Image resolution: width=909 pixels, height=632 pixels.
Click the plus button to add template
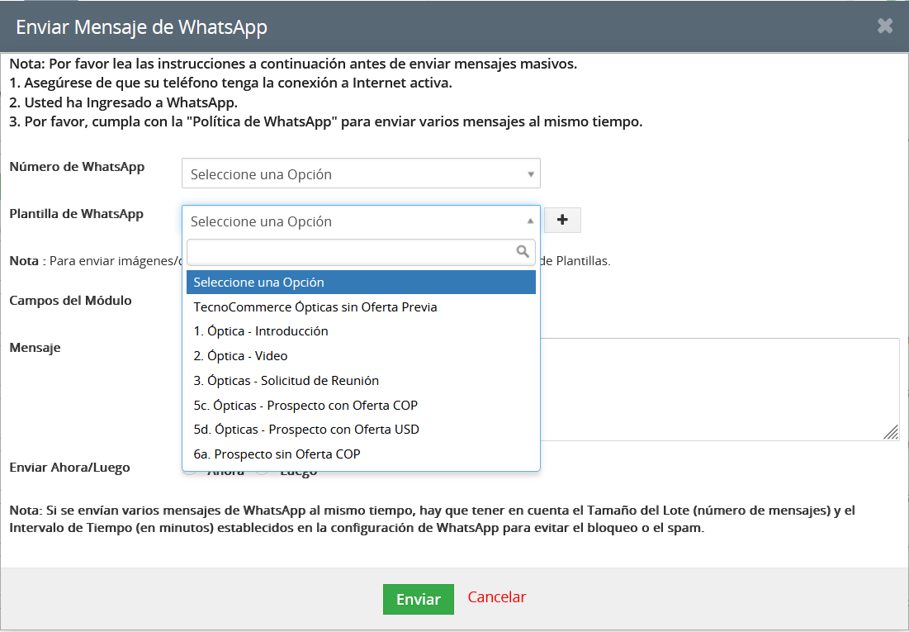(x=563, y=220)
